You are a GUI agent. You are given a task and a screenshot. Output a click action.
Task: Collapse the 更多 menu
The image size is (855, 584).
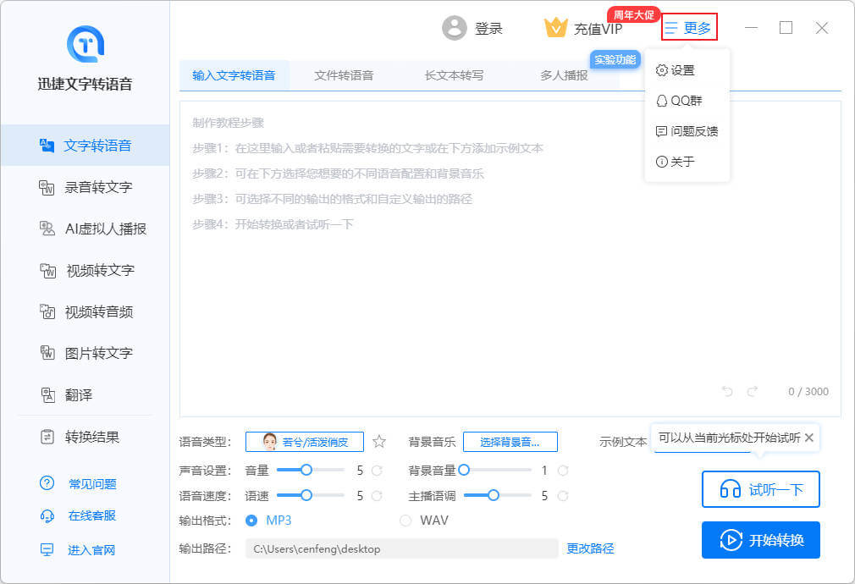[689, 28]
